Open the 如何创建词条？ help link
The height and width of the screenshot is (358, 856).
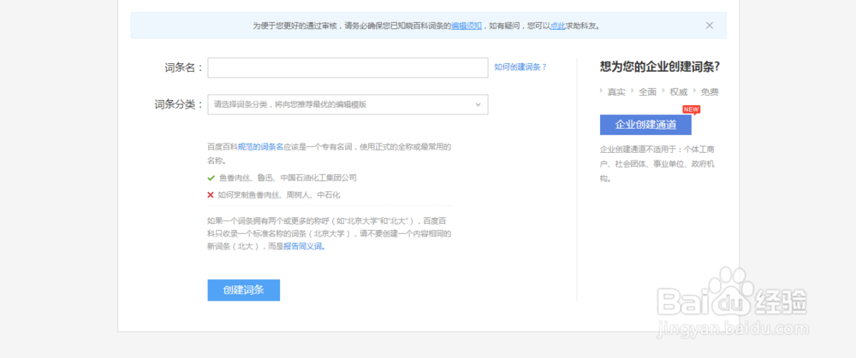(x=520, y=67)
